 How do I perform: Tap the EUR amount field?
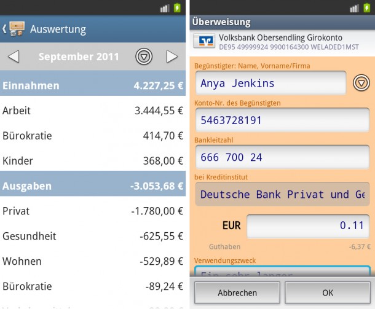coord(307,225)
